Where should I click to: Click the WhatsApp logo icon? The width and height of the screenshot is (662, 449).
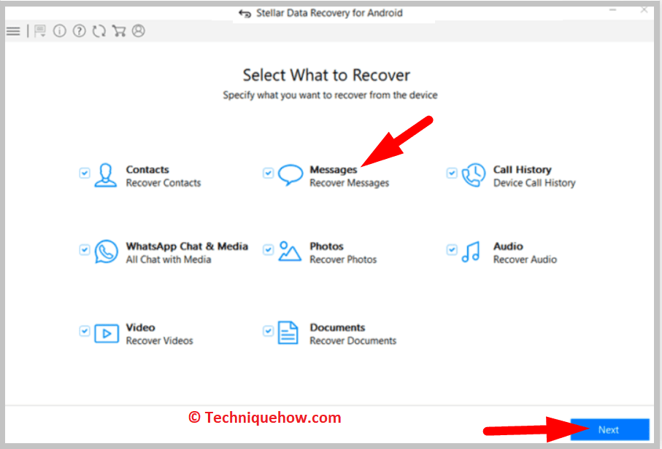[106, 251]
